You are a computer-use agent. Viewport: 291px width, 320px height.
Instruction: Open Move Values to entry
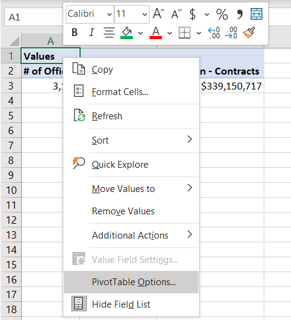131,189
